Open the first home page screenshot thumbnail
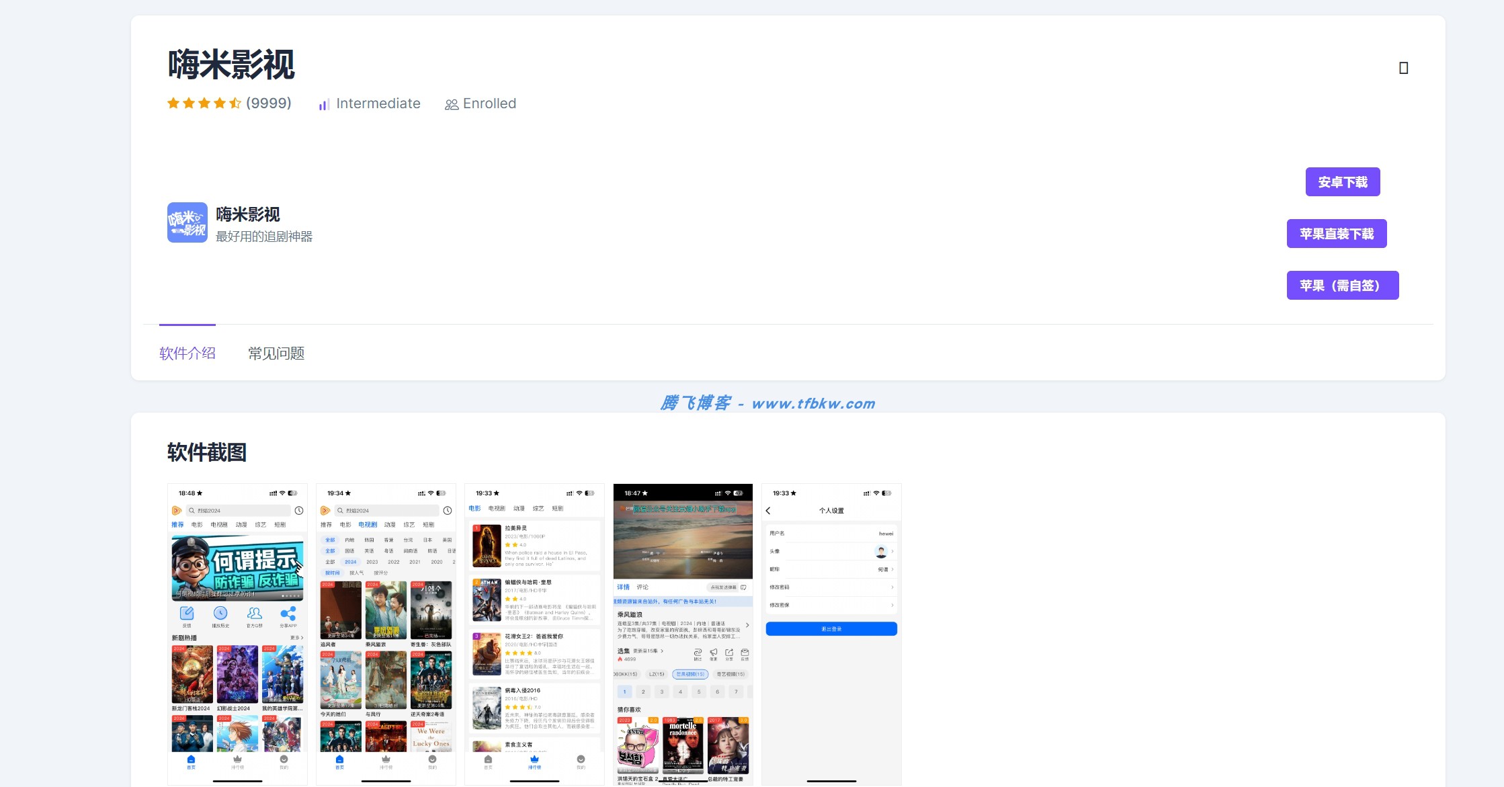The width and height of the screenshot is (1504, 787). (237, 634)
